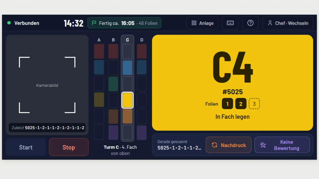Click the large C4 compartment label
Viewport: 319px width, 179px height.
(x=233, y=67)
